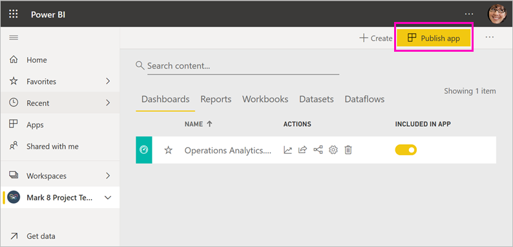Open Home in the navigation pane
The image size is (513, 247).
point(60,60)
